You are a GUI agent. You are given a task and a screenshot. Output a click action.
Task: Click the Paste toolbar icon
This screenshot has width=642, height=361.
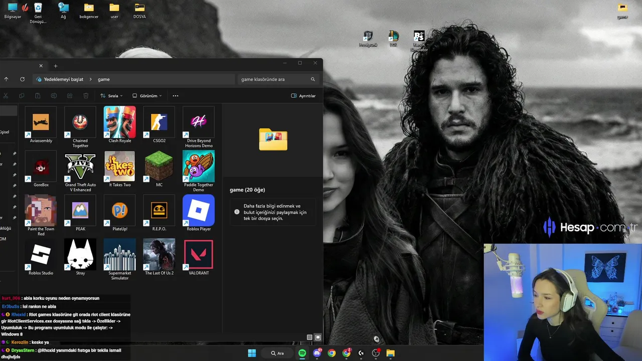click(x=38, y=96)
